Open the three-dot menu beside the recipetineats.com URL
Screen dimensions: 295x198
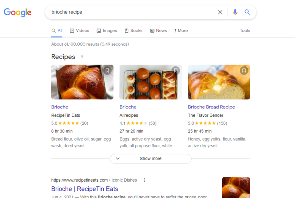click(x=144, y=180)
